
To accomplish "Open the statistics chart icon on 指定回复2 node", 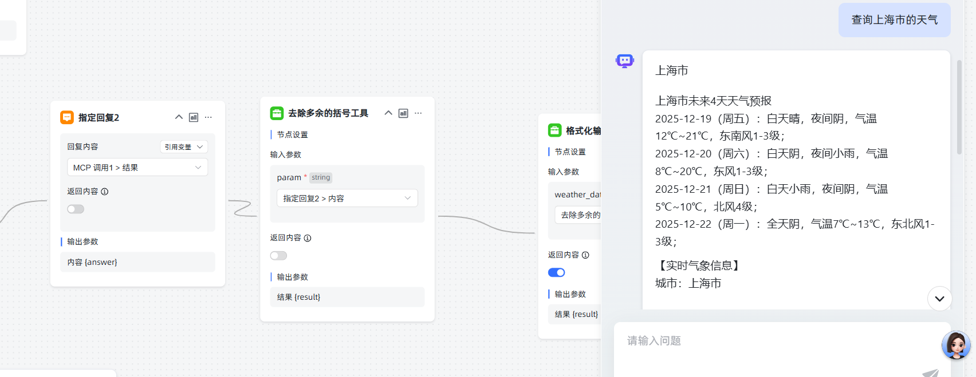I will (x=194, y=117).
